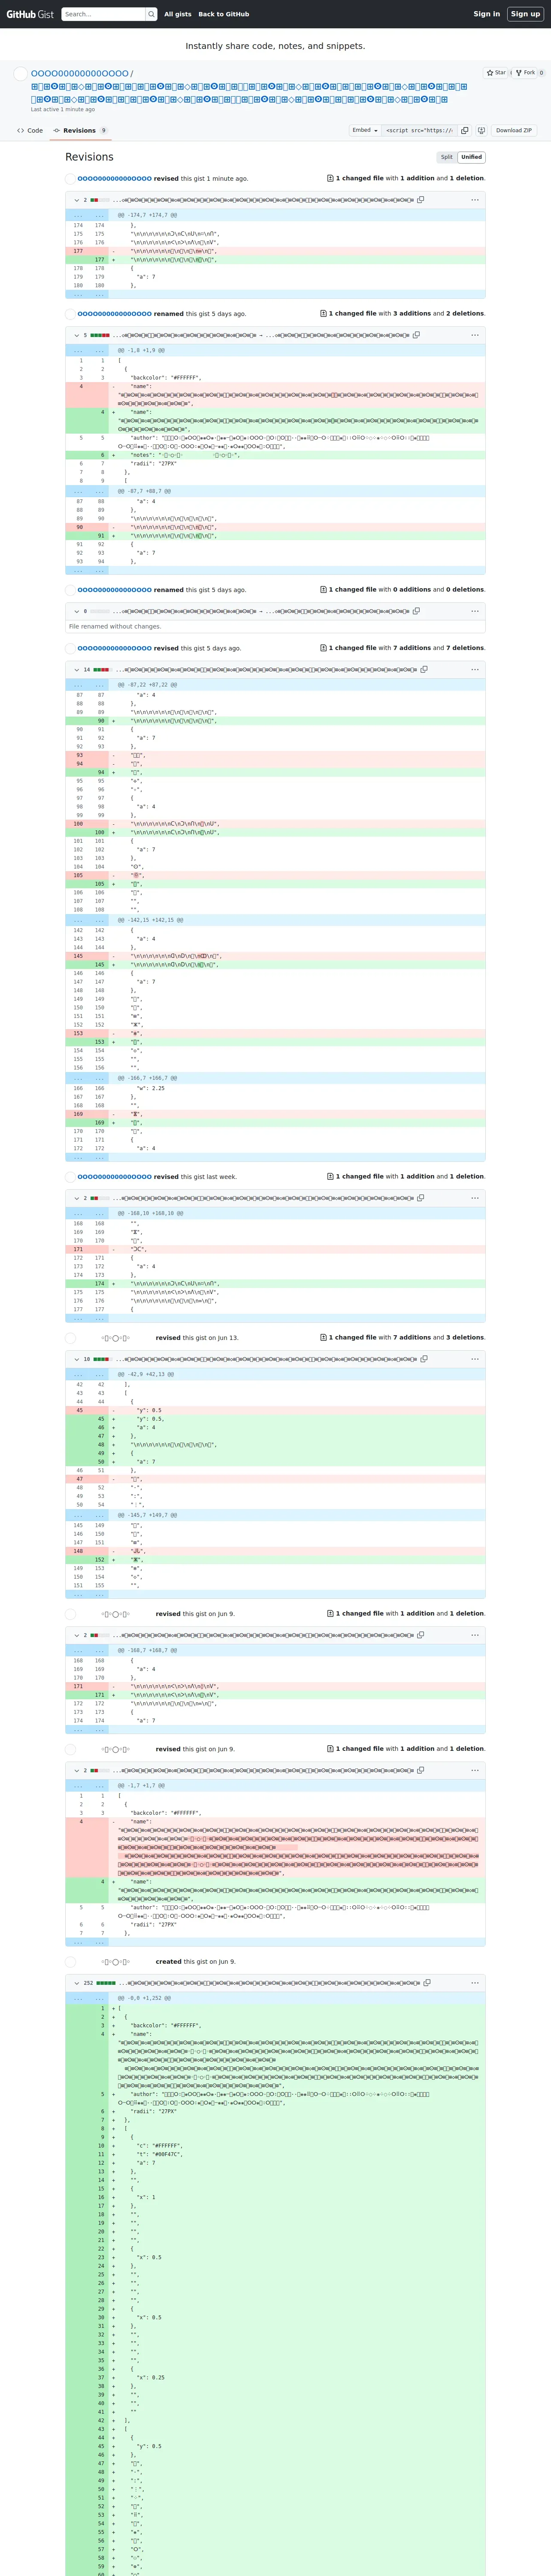551x2576 pixels.
Task: Click Sign in
Action: coord(486,14)
